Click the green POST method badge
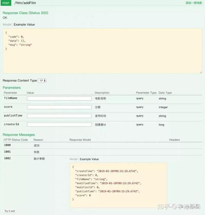Image resolution: width=206 pixels, height=215 pixels. [6, 3]
